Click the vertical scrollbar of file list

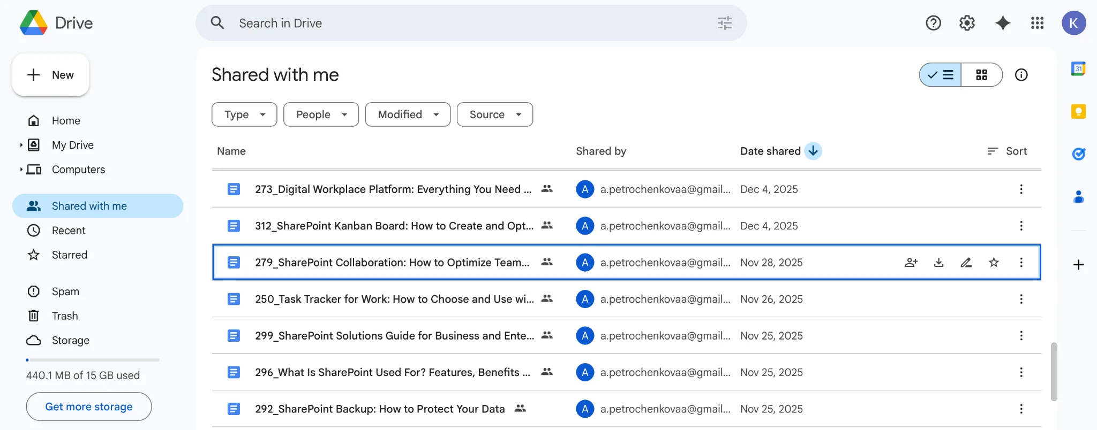(x=1054, y=372)
